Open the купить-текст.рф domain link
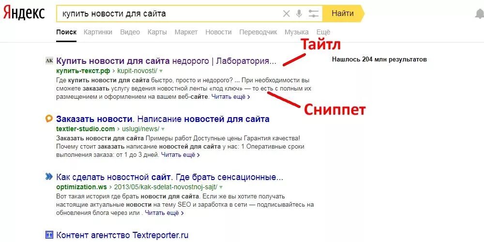The width and height of the screenshot is (484, 242). [83, 71]
